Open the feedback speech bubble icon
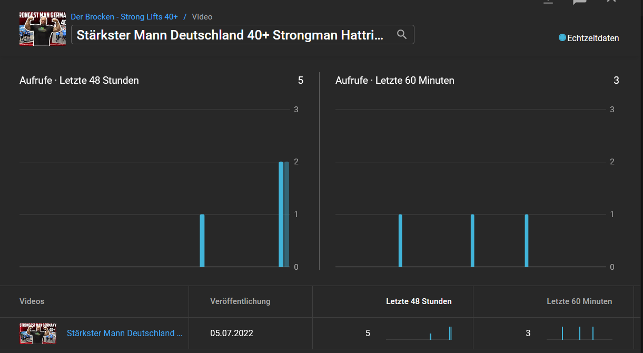 click(x=580, y=2)
